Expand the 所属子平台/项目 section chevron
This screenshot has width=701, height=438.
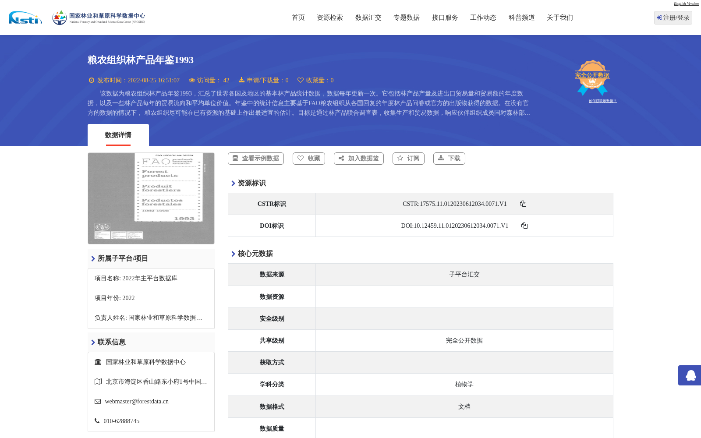point(93,258)
